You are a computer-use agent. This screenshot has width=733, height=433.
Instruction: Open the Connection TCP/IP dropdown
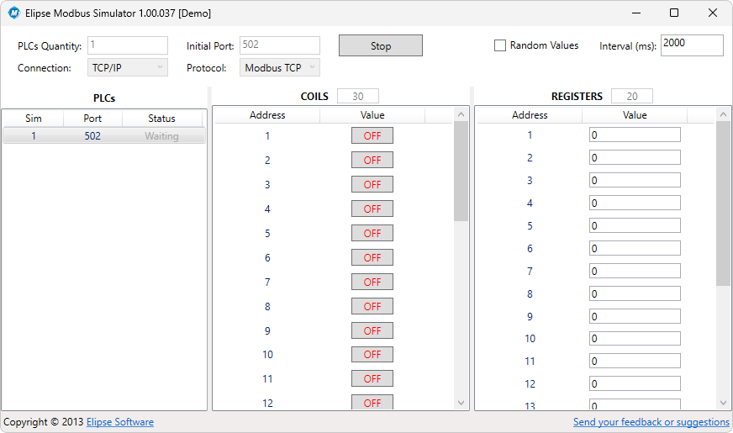point(127,68)
